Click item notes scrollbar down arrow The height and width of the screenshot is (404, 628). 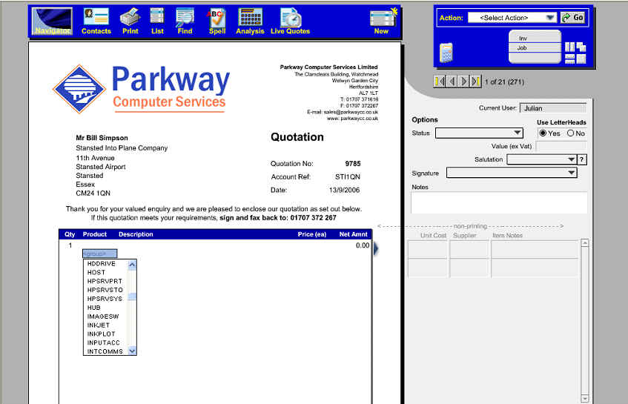coord(585,398)
